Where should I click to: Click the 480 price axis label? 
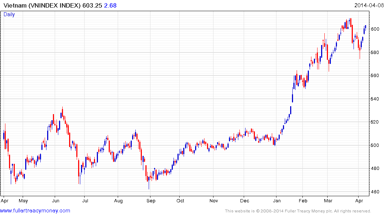pos(375,168)
